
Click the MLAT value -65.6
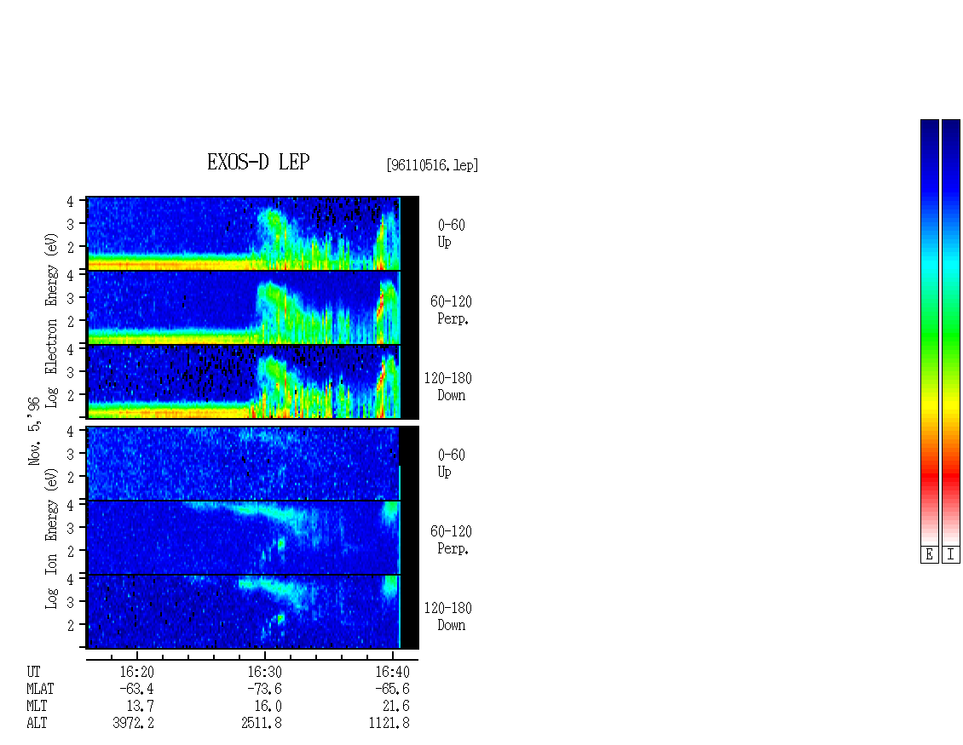coord(392,689)
